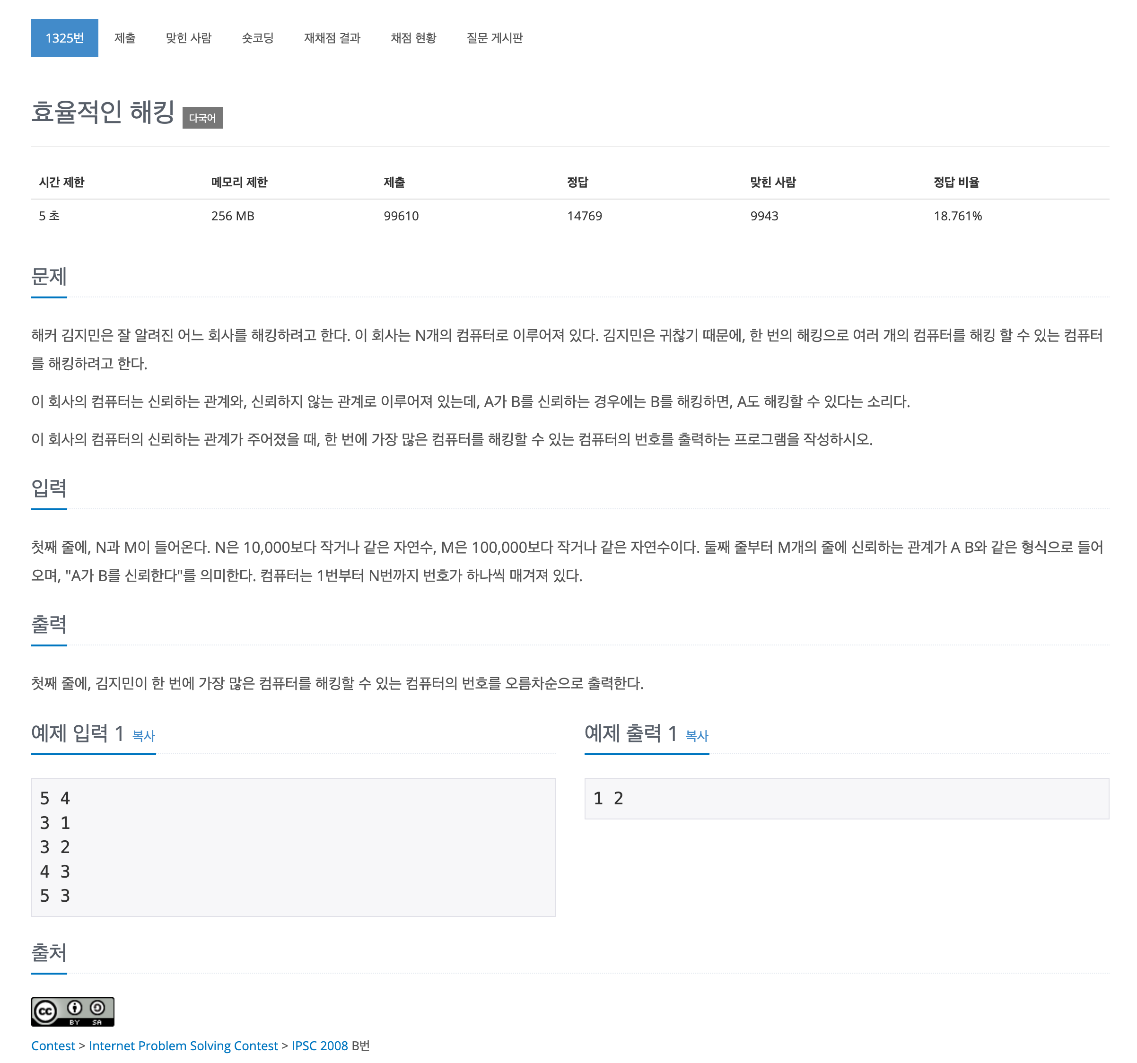
Task: Follow the Contest source link
Action: coord(53,1046)
